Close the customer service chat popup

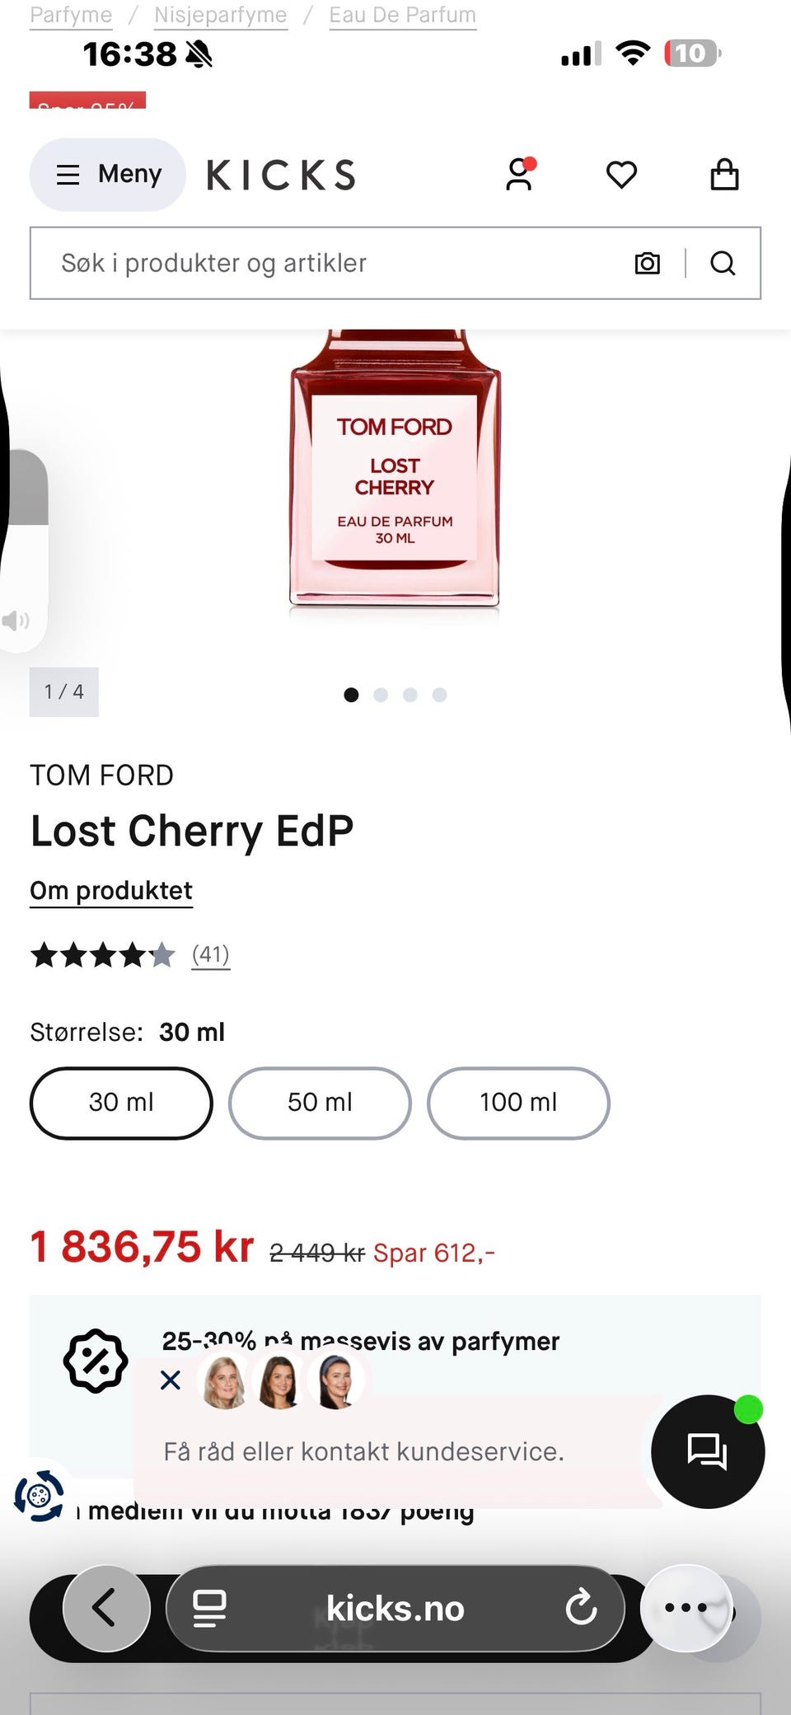tap(171, 1380)
